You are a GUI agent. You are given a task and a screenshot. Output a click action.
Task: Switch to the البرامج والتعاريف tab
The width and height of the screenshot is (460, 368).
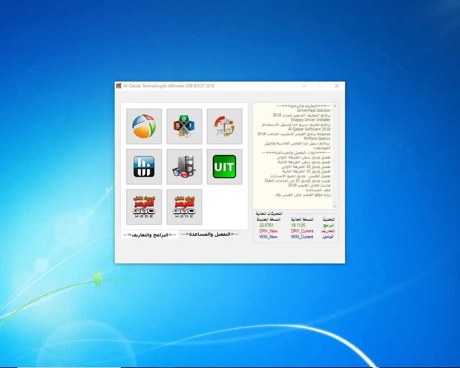(150, 235)
